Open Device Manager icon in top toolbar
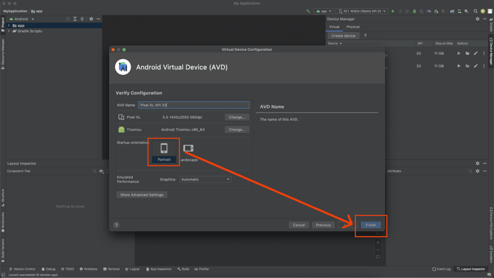This screenshot has width=494, height=278. click(x=459, y=11)
